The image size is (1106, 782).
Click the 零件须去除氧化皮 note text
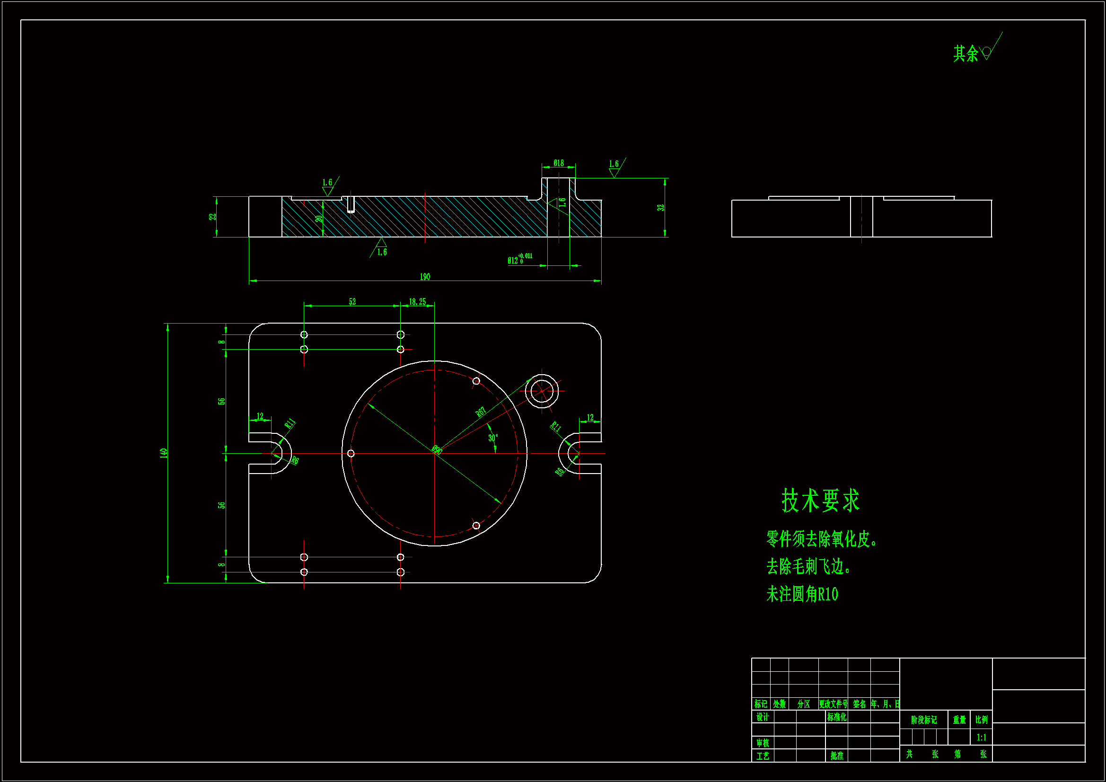pos(821,539)
